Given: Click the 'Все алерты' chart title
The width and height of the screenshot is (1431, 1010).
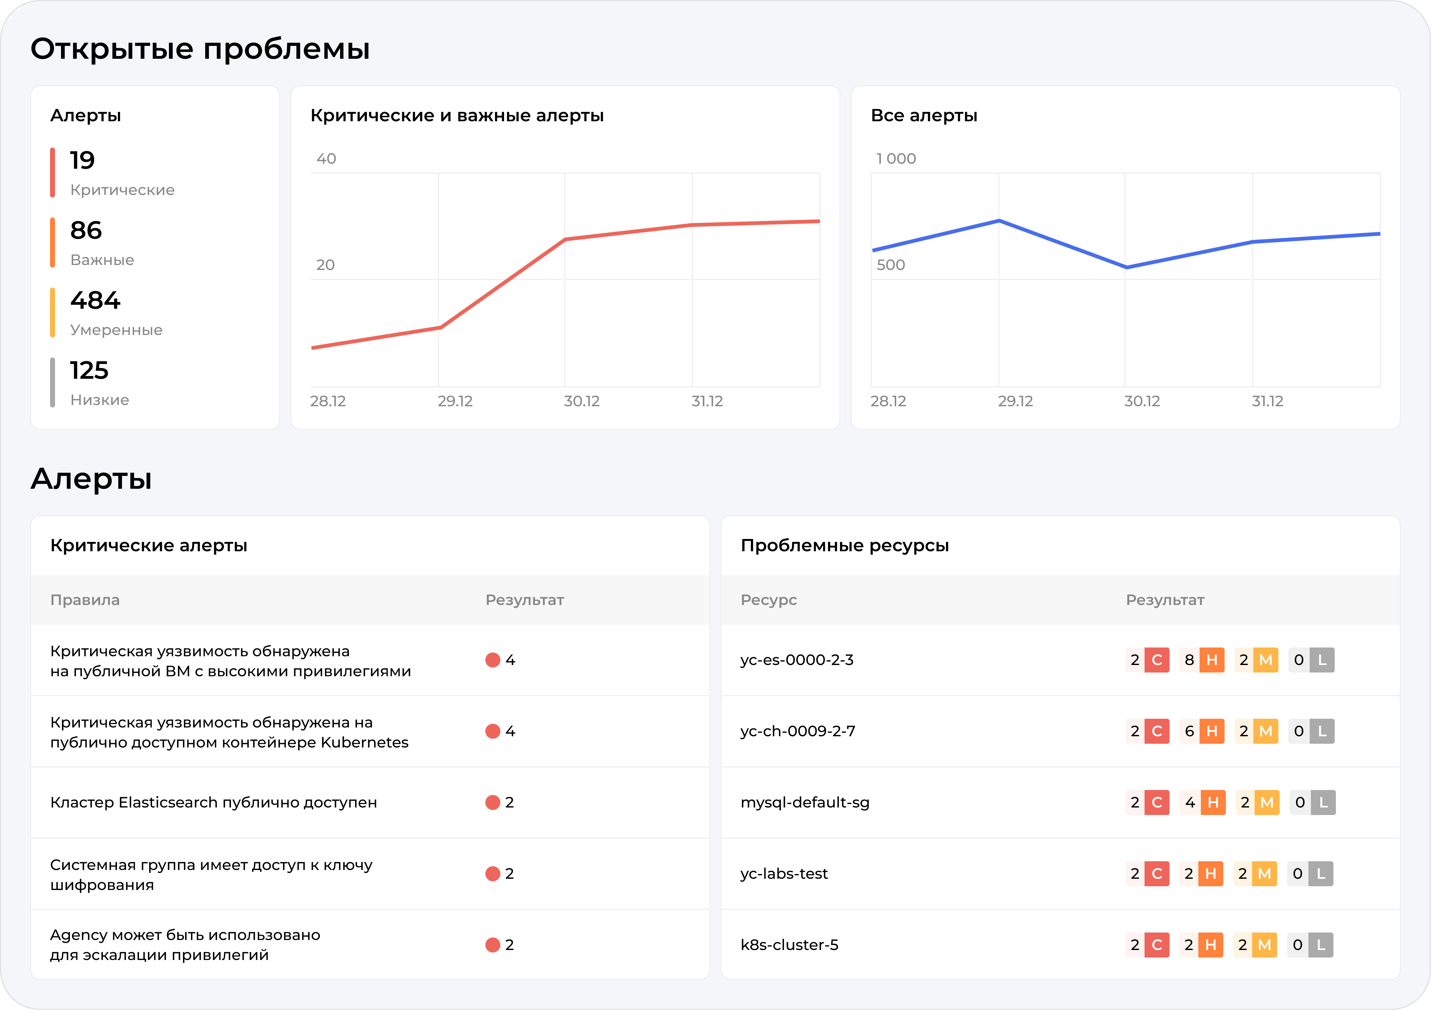Looking at the screenshot, I should [x=924, y=116].
